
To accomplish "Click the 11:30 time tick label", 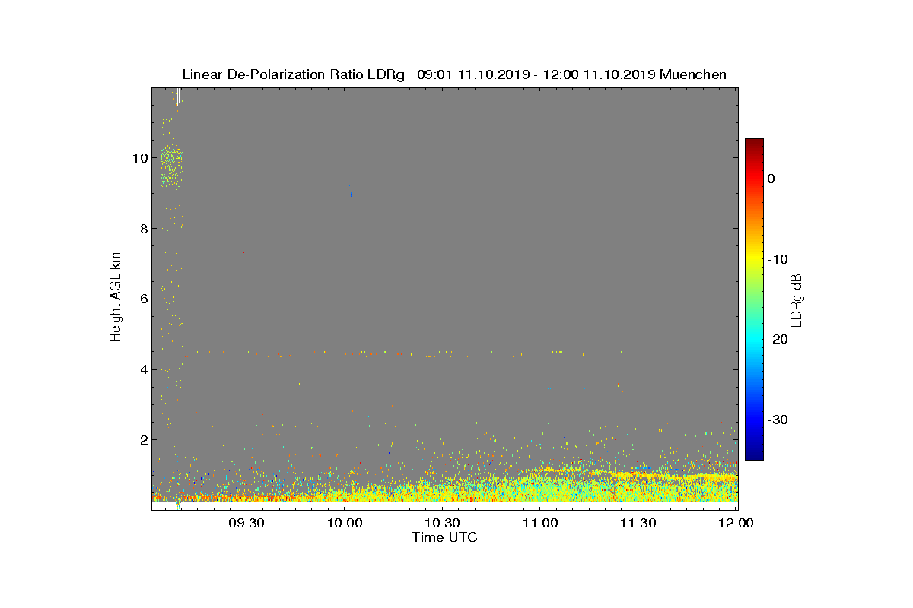I will click(x=638, y=523).
